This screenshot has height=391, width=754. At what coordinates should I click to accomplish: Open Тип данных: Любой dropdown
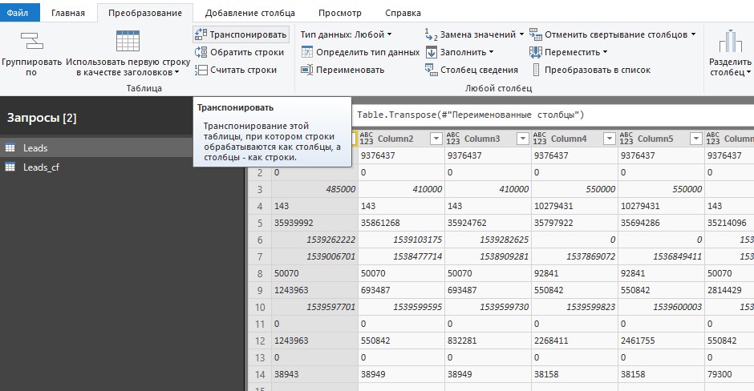click(347, 34)
